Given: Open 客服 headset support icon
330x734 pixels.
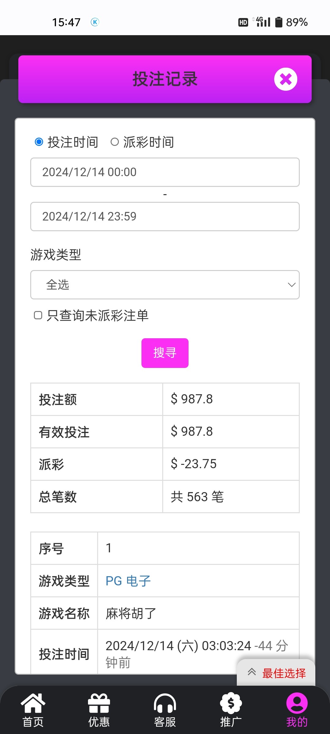Looking at the screenshot, I should click(165, 703).
